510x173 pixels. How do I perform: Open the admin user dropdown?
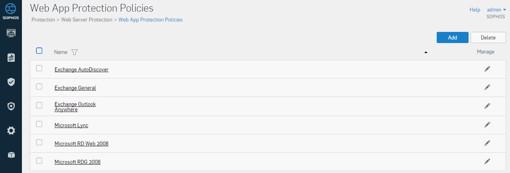(x=496, y=10)
